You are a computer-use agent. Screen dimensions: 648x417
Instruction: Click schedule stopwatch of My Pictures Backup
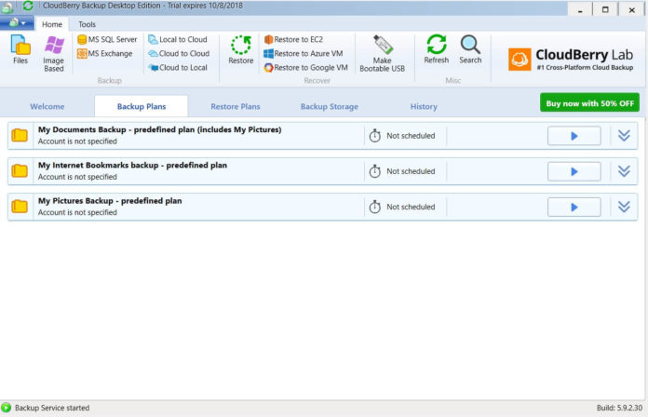[375, 207]
